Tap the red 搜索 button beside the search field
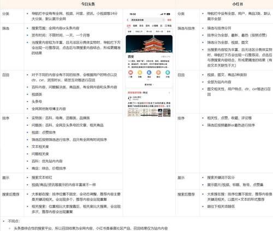The width and height of the screenshot is (273, 231). (x=169, y=20)
